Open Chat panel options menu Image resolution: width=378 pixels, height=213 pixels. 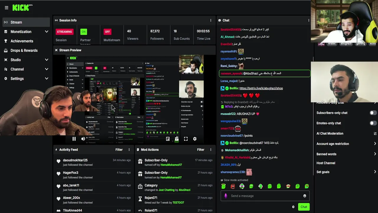tap(309, 20)
